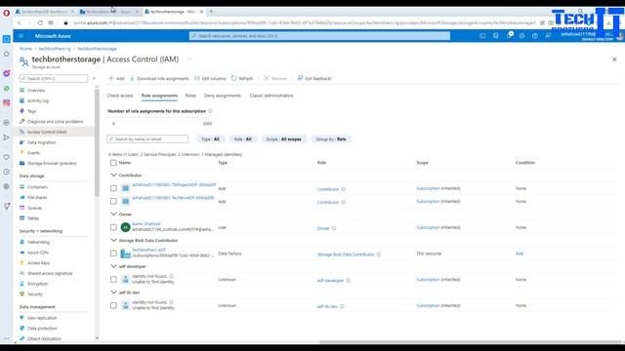Open Activity log in the sidebar
The height and width of the screenshot is (351, 625).
click(38, 100)
